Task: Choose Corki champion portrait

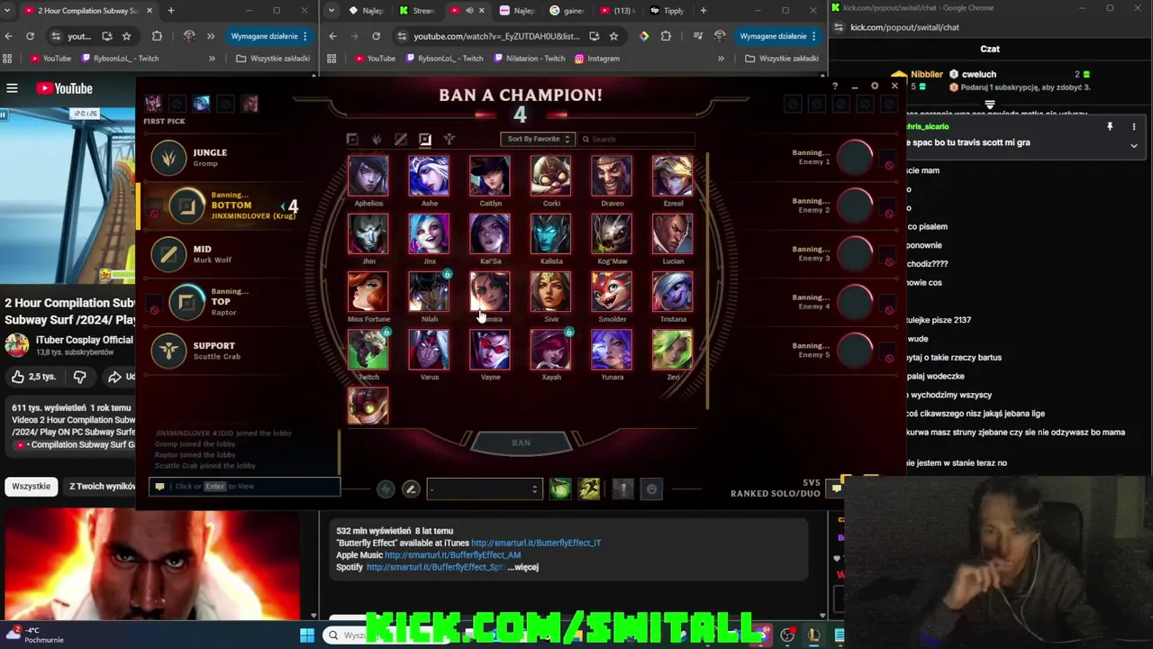Action: click(550, 176)
